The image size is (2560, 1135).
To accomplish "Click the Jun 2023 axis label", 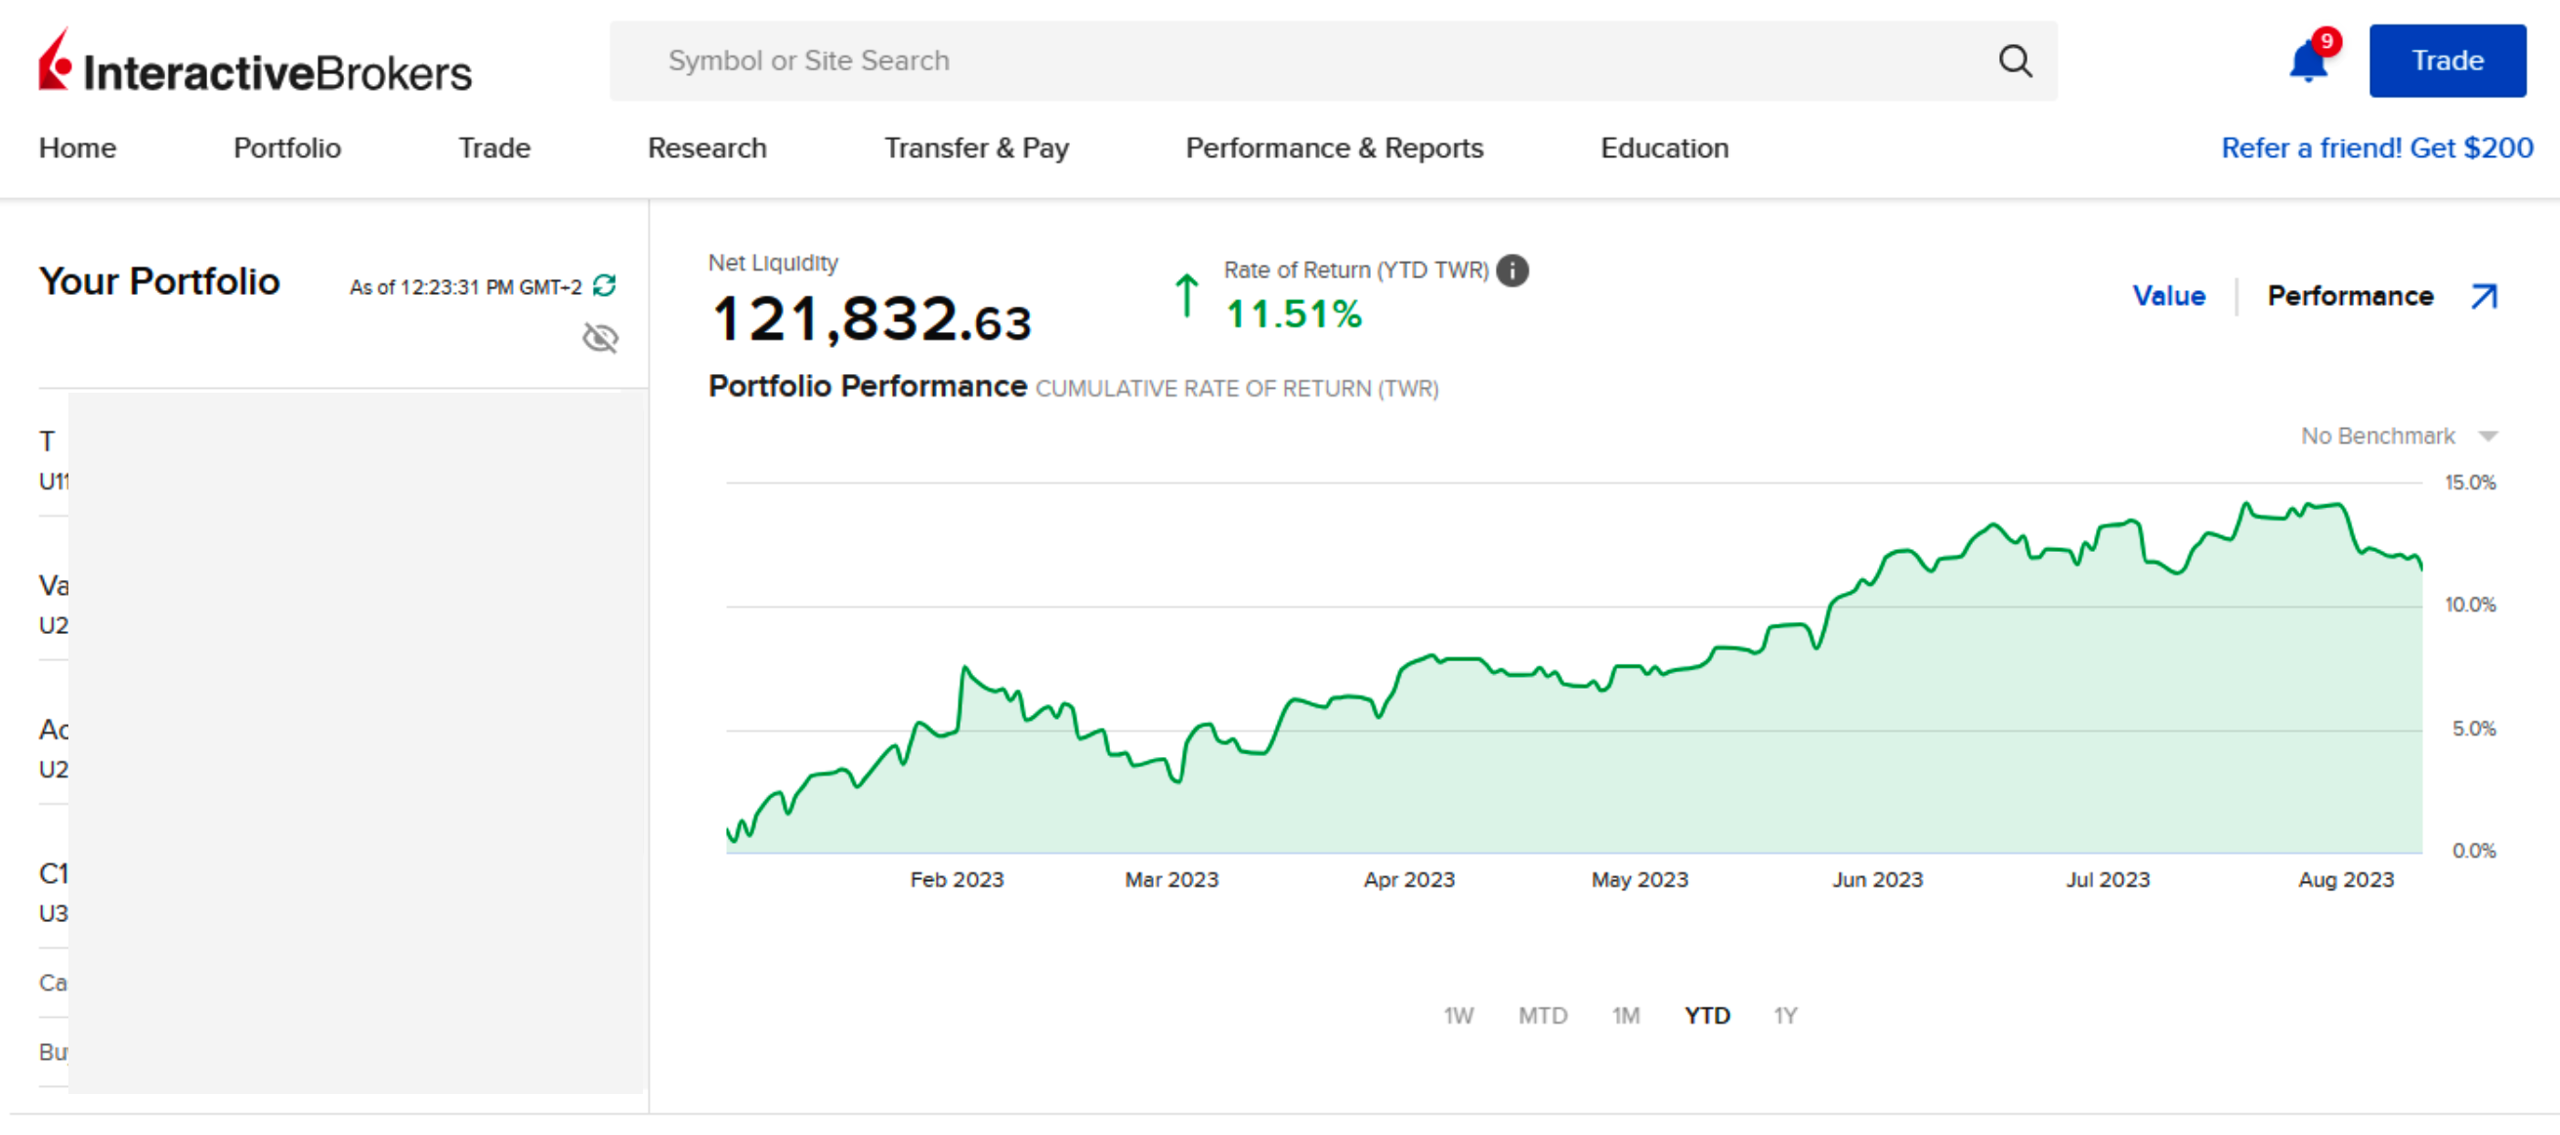I will coord(1877,879).
